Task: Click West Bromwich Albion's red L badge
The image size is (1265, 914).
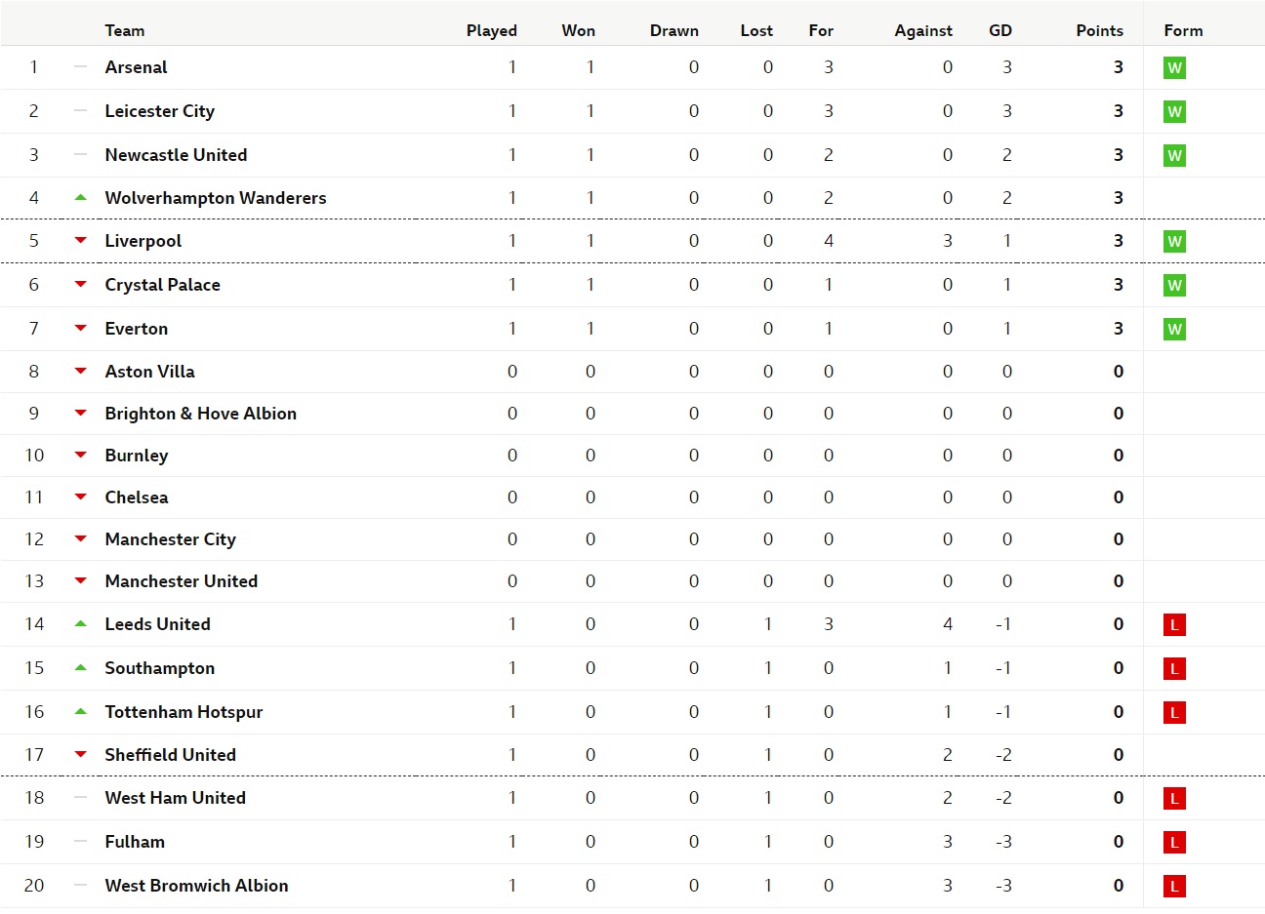Action: [1174, 887]
